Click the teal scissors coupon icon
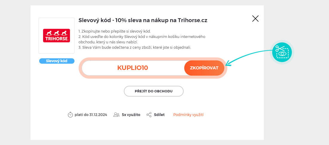 click(x=282, y=52)
